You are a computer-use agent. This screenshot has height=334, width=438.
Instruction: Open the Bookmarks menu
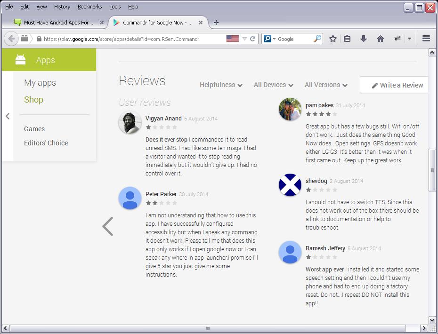tap(89, 7)
